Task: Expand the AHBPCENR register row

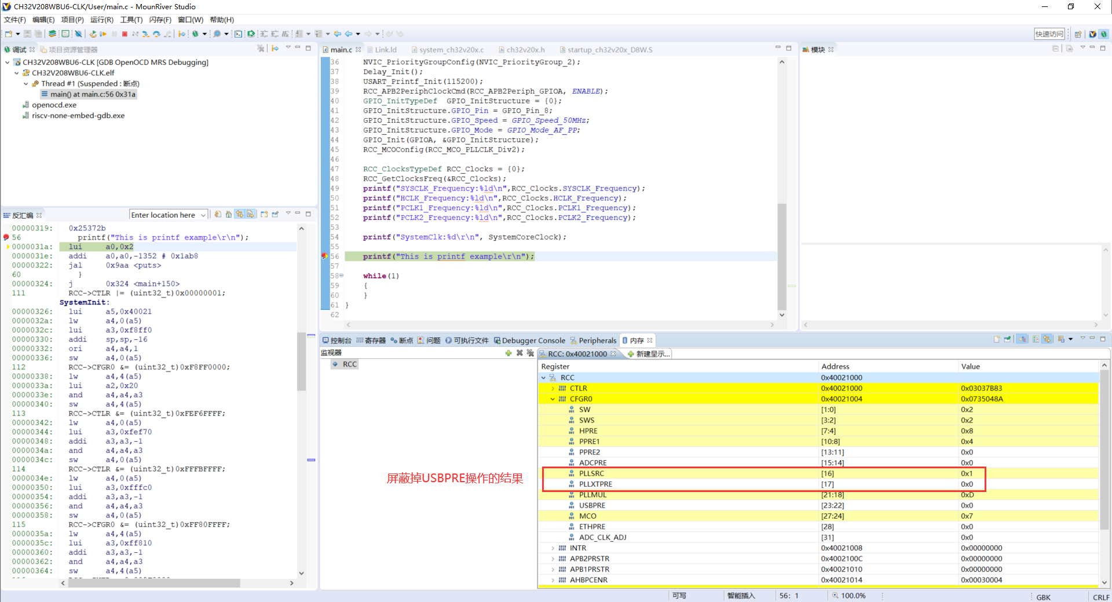Action: (x=553, y=580)
